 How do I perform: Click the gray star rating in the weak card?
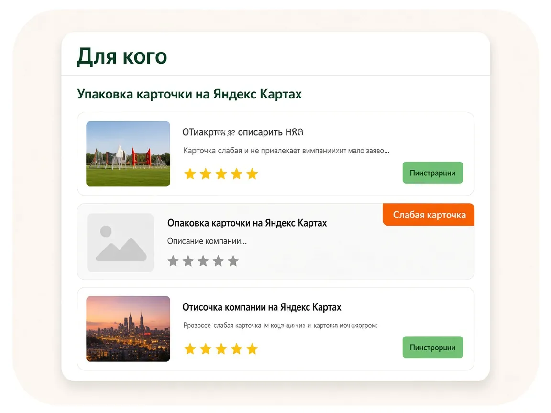coord(203,261)
